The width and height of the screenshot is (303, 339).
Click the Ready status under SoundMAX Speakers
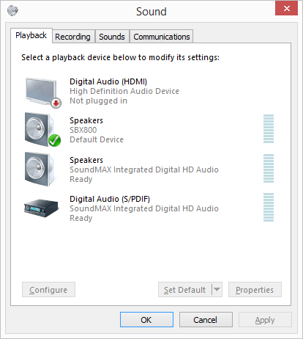(81, 179)
